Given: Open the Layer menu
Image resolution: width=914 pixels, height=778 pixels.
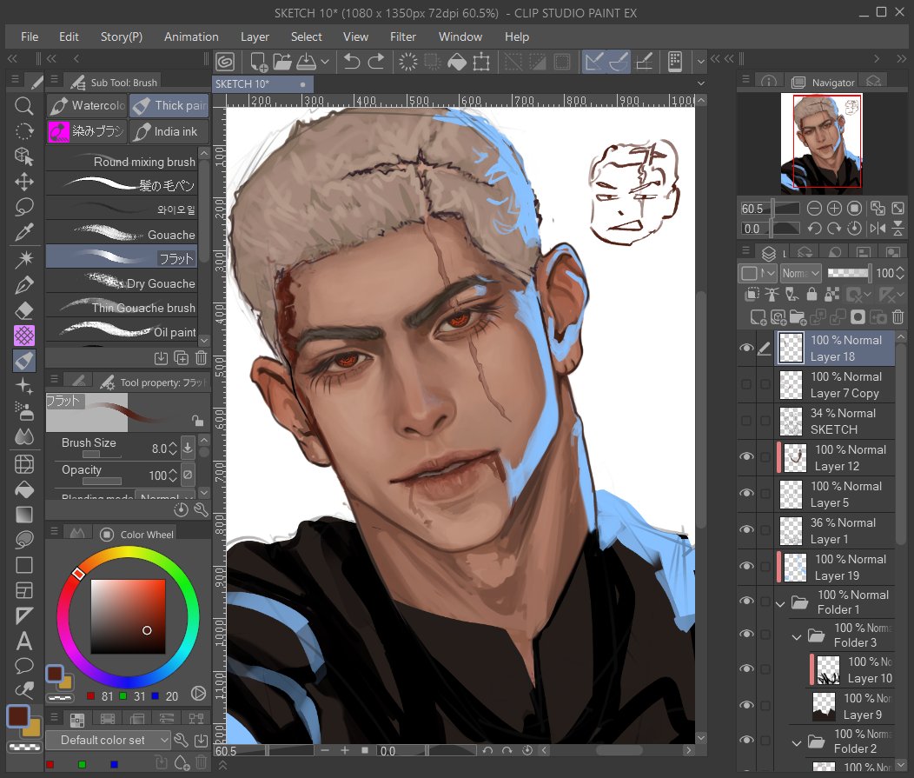Looking at the screenshot, I should pos(255,37).
